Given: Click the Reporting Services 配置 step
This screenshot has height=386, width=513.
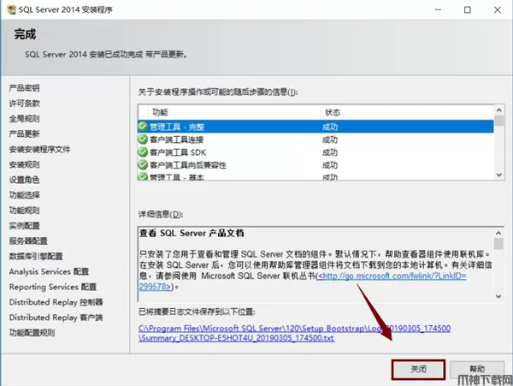Looking at the screenshot, I should [x=53, y=287].
